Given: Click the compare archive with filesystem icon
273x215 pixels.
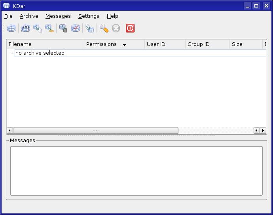Looking at the screenshot, I should click(90, 28).
